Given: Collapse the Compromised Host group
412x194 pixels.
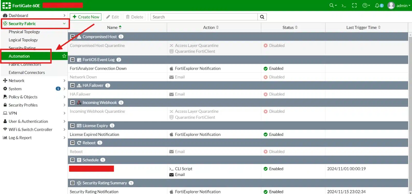Looking at the screenshot, I should click(x=73, y=37).
